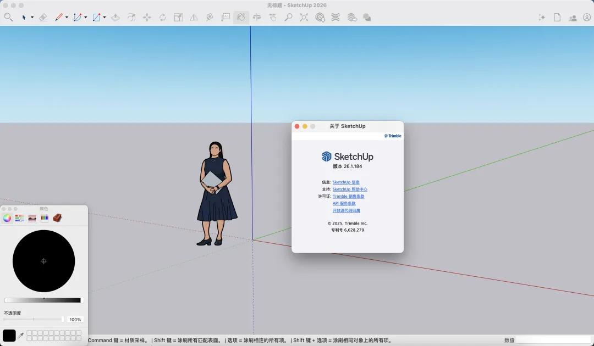Activate the Push/Pull tool

[115, 18]
